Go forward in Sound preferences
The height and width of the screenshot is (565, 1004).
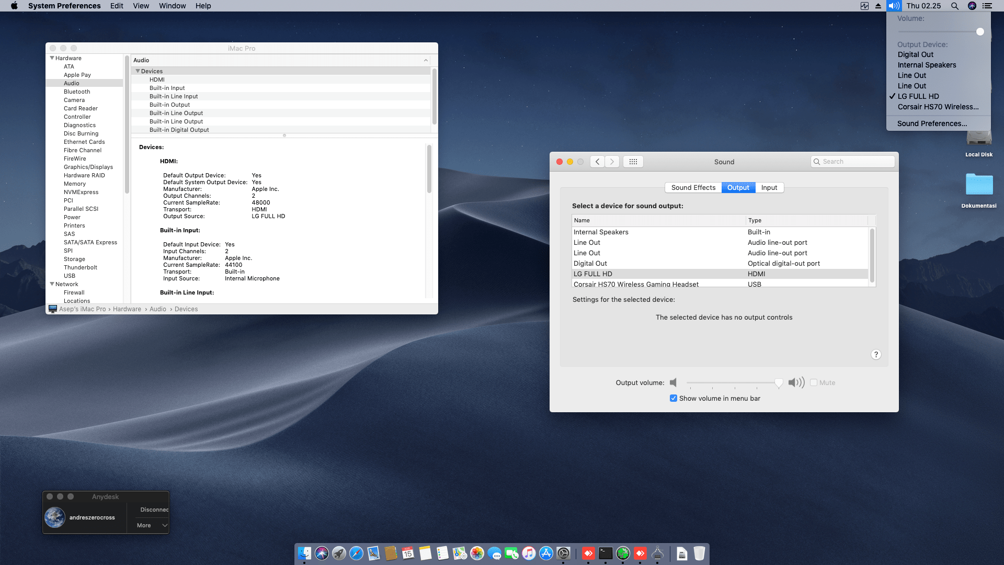point(612,162)
